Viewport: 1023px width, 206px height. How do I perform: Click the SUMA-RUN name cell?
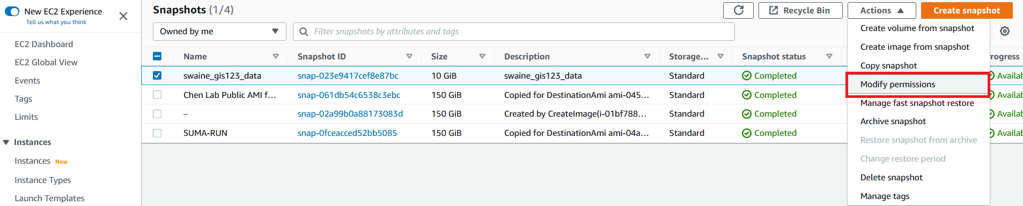205,133
